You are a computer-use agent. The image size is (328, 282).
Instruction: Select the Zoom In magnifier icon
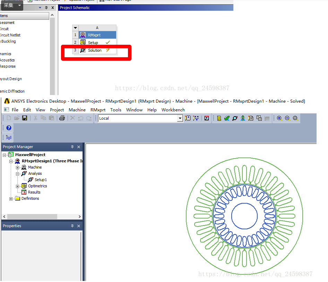pyautogui.click(x=279, y=118)
